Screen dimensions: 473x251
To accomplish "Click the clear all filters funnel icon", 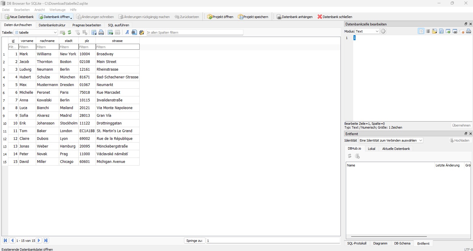I will tap(78, 33).
